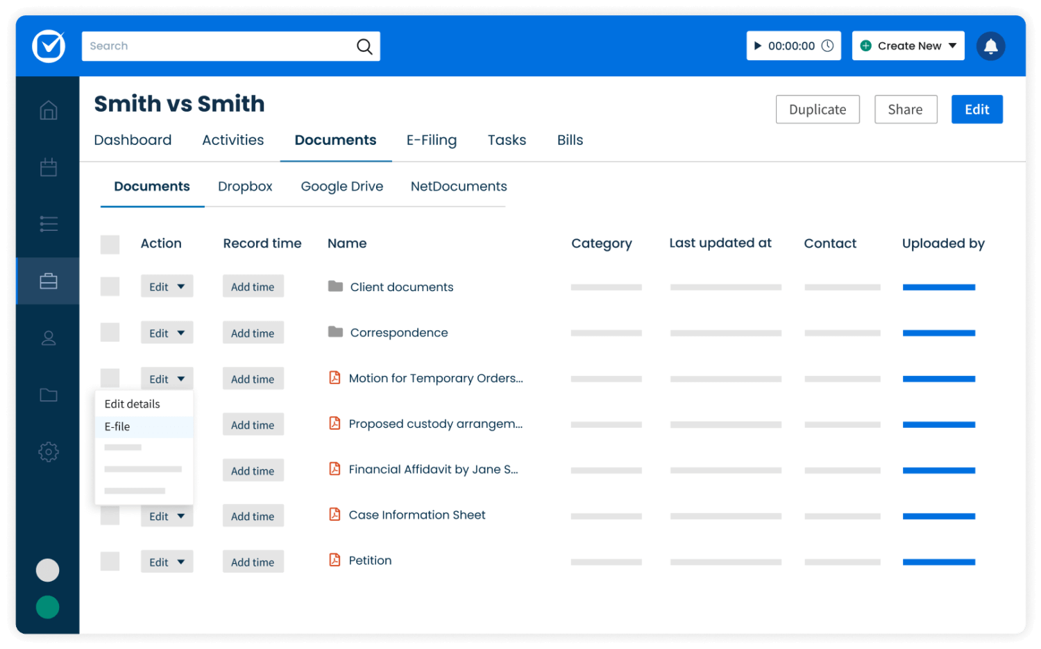Expand the Edit dropdown on the Petition row
The height and width of the screenshot is (649, 1041).
pyautogui.click(x=167, y=561)
